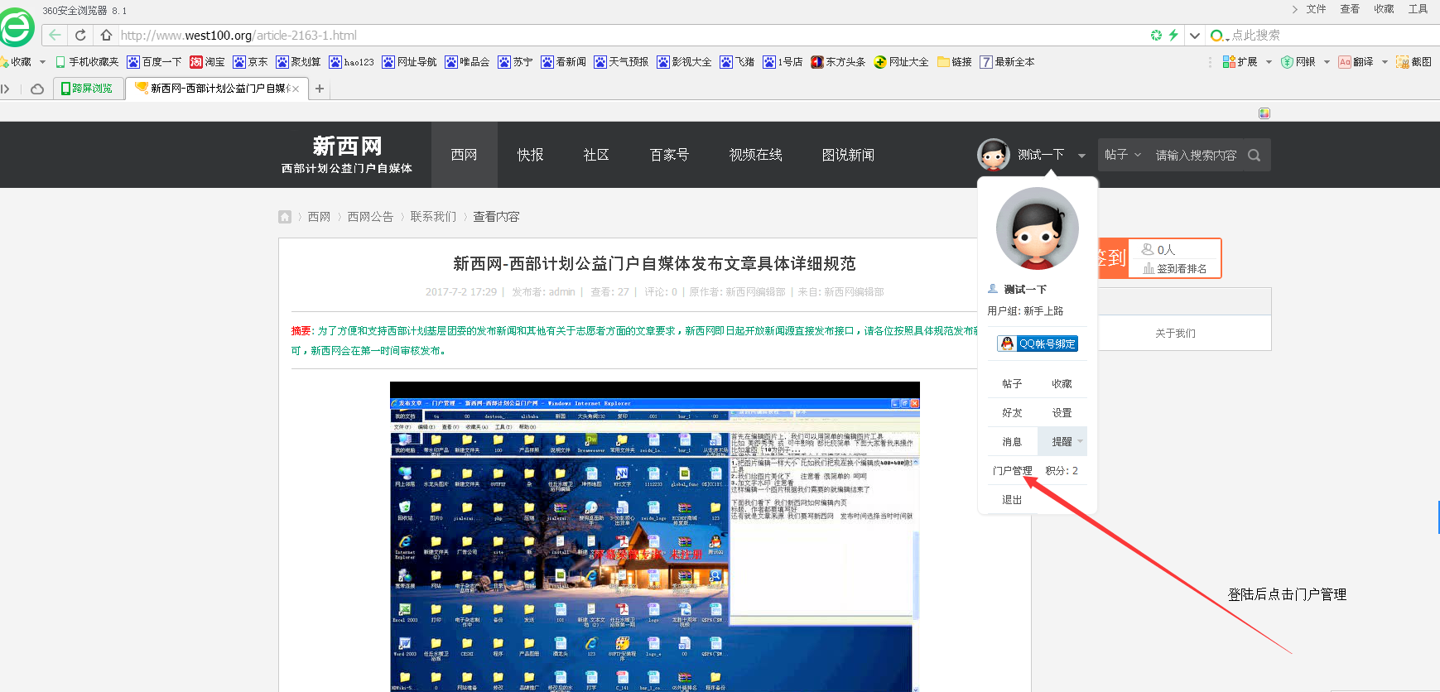Go to browser home page icon
The height and width of the screenshot is (692, 1440).
coord(106,35)
